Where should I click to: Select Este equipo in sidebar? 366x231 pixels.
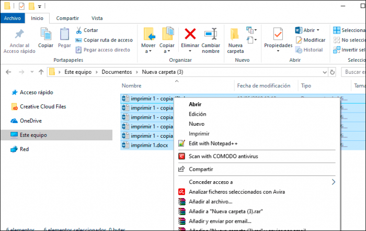(56, 135)
